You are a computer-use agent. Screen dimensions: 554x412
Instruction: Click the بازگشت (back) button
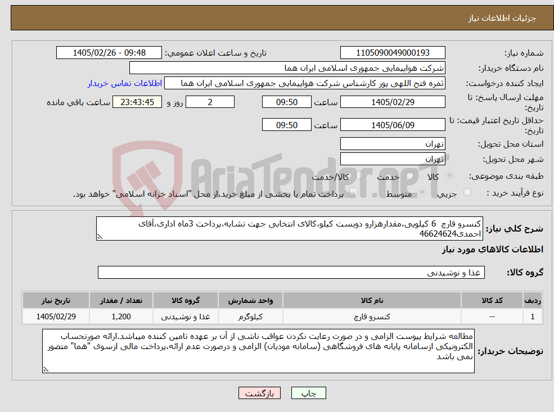tap(259, 393)
